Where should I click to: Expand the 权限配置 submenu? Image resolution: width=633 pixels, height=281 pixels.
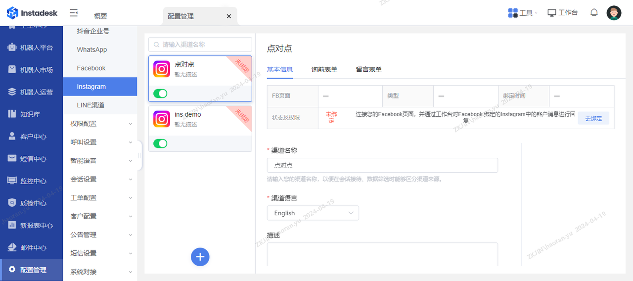click(x=100, y=124)
